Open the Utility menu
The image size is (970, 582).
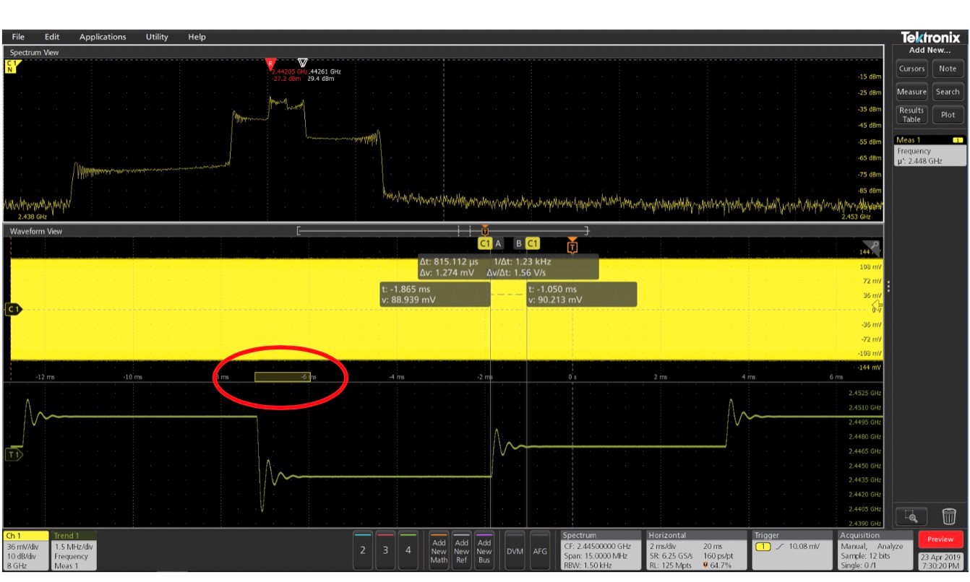[157, 37]
